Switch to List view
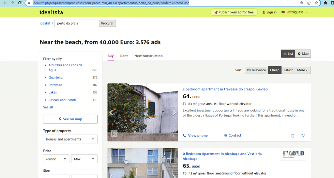The width and height of the screenshot is (334, 178). [x=288, y=54]
